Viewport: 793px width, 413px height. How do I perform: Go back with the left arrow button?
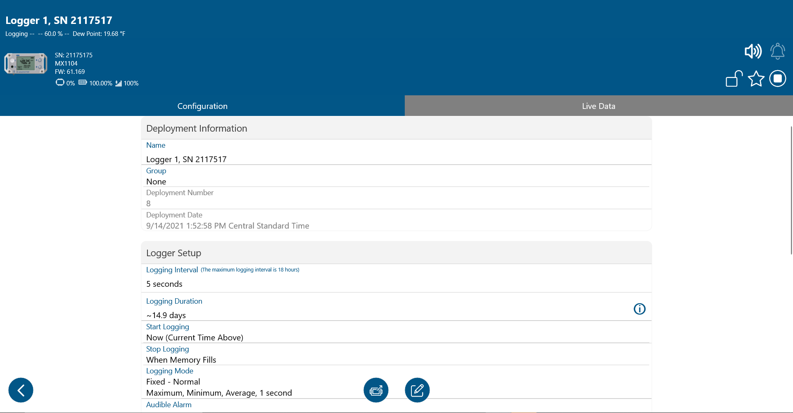[x=21, y=390]
